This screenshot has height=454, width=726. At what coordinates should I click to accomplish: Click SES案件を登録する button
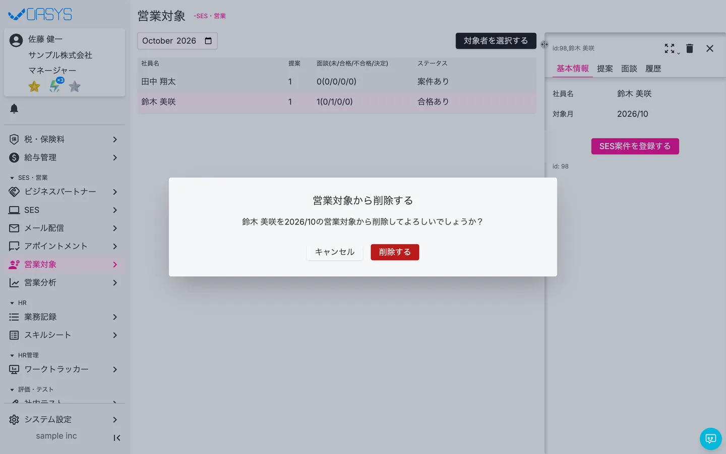click(635, 146)
